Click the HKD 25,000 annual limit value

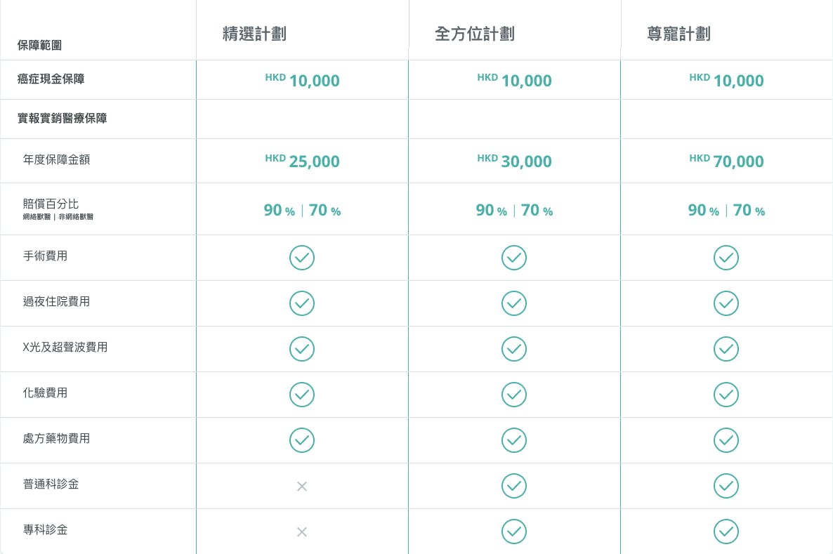(302, 160)
